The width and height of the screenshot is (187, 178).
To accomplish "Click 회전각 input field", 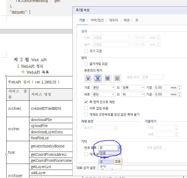I will (104, 128).
